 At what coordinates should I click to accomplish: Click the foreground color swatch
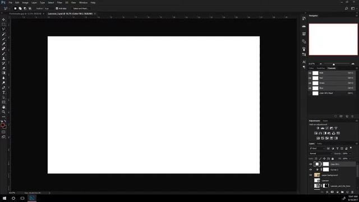[x=2, y=125]
